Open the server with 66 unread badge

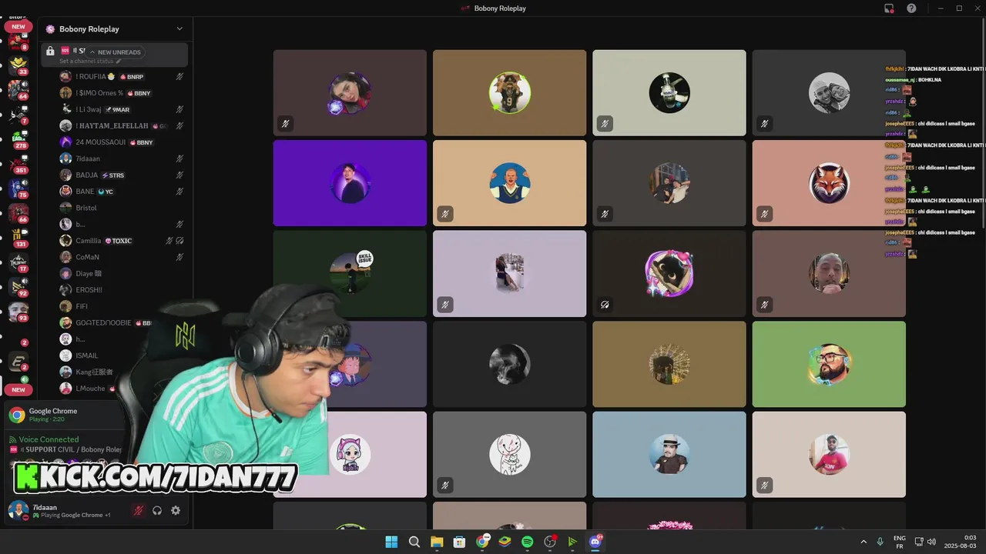point(18,212)
